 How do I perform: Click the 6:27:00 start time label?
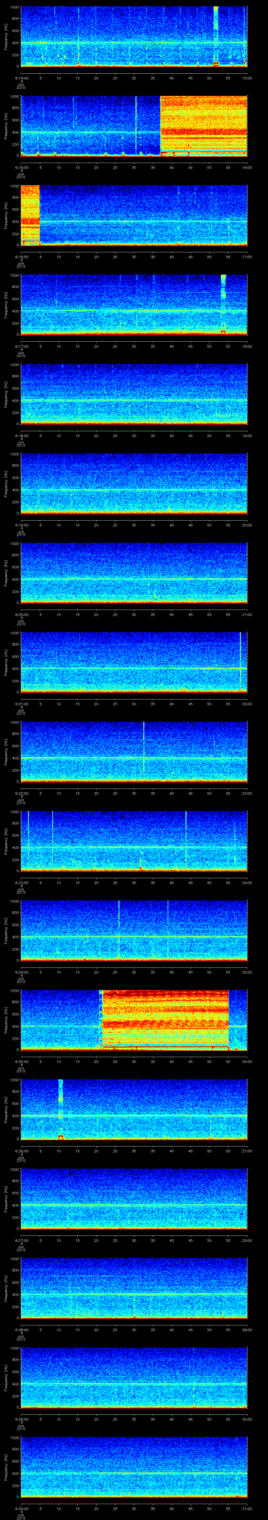coord(22,1240)
